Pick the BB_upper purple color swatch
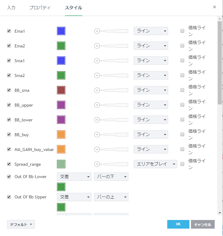 click(x=61, y=105)
